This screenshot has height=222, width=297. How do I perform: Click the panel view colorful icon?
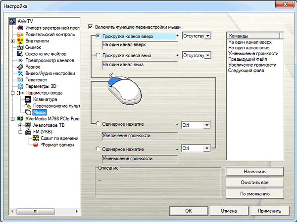20,41
